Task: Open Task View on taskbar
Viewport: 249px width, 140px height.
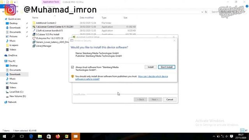Action: pos(22,136)
